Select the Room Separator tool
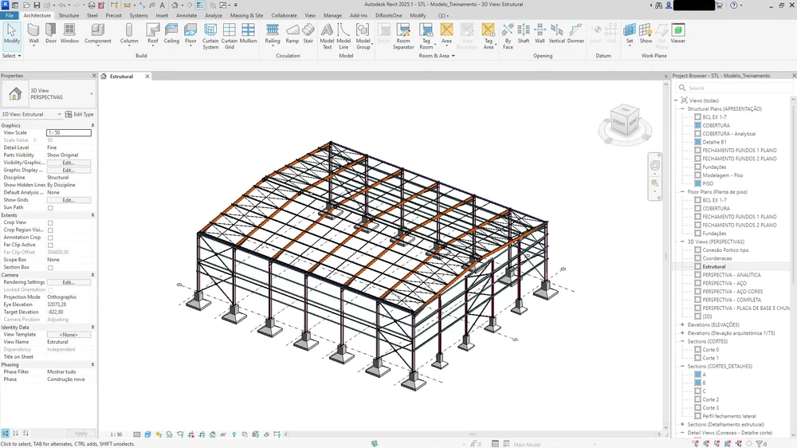 (403, 37)
